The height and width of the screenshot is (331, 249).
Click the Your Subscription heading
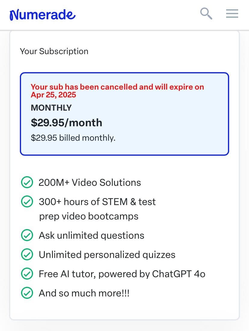tap(54, 51)
